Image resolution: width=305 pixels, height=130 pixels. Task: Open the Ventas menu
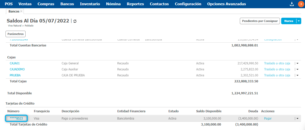[x=25, y=4]
